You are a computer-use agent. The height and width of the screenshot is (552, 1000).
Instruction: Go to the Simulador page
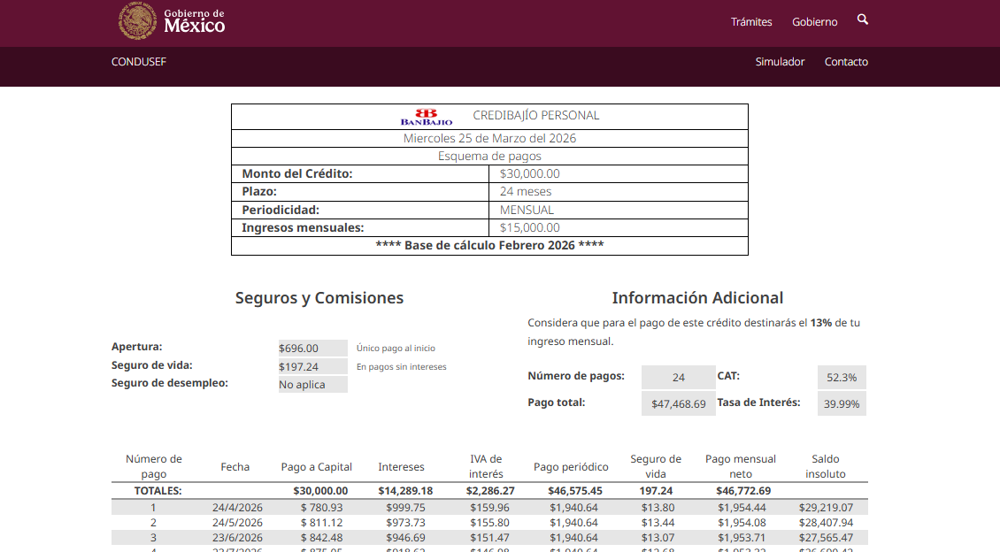tap(780, 62)
